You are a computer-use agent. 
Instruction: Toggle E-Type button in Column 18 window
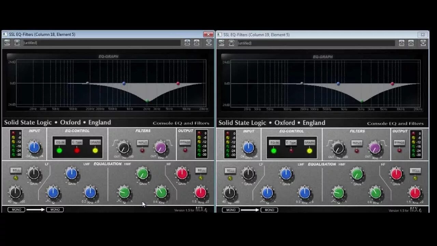[x=77, y=142]
